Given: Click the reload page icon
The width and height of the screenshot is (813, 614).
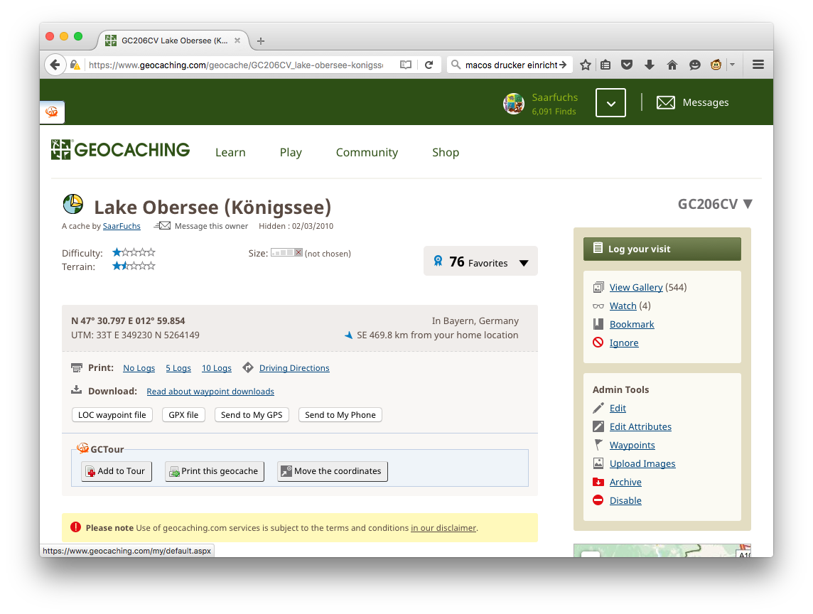Looking at the screenshot, I should [x=429, y=65].
